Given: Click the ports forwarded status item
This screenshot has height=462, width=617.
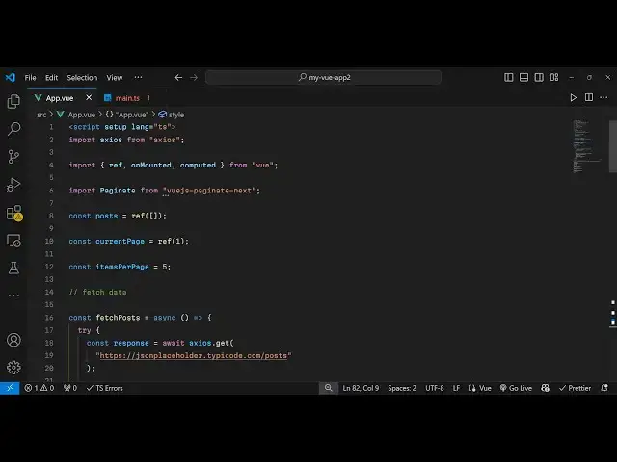Looking at the screenshot, I should [70, 388].
